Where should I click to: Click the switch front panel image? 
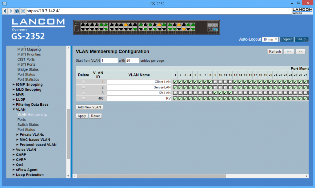click(x=146, y=27)
